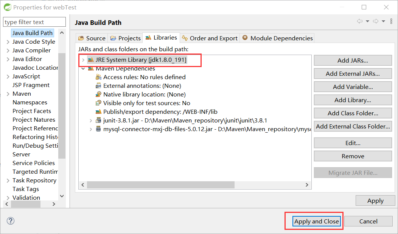
Task: Select Project Natures in sidebar
Action: tap(34, 119)
